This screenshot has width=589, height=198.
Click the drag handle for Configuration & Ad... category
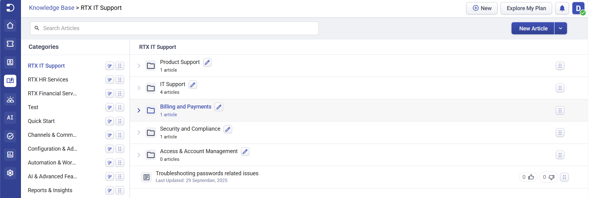point(120,149)
